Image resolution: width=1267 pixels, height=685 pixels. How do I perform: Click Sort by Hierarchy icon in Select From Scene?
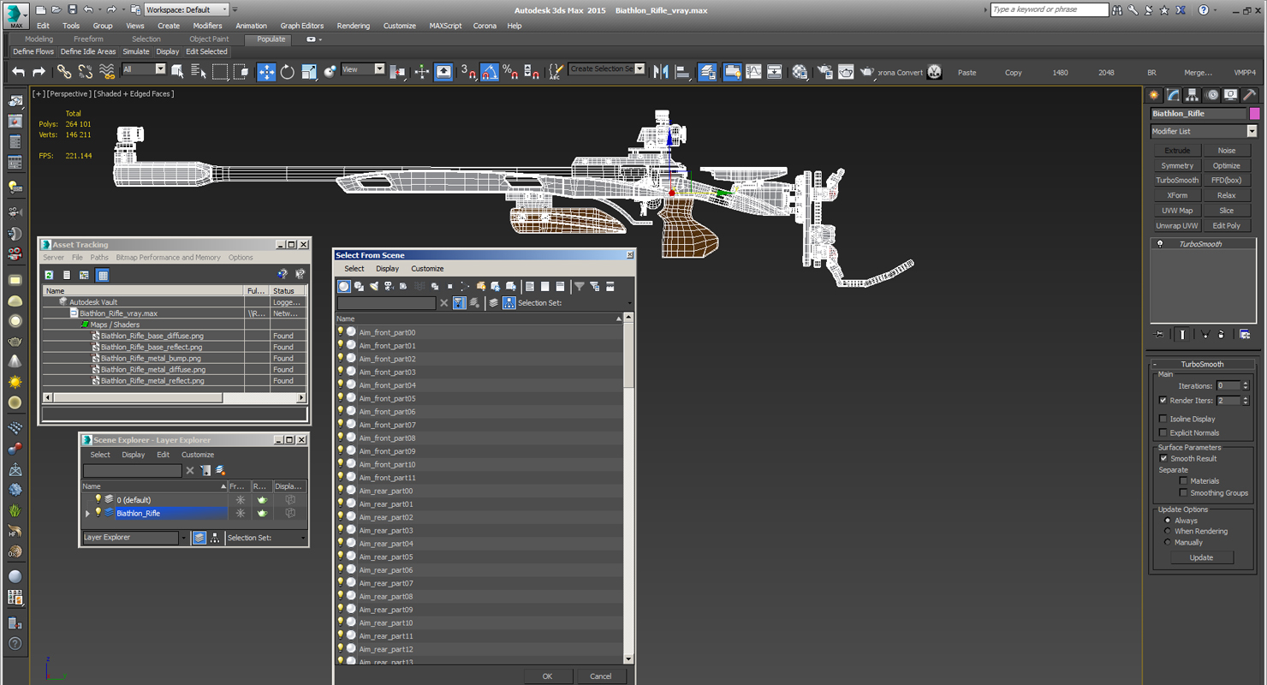(x=509, y=303)
